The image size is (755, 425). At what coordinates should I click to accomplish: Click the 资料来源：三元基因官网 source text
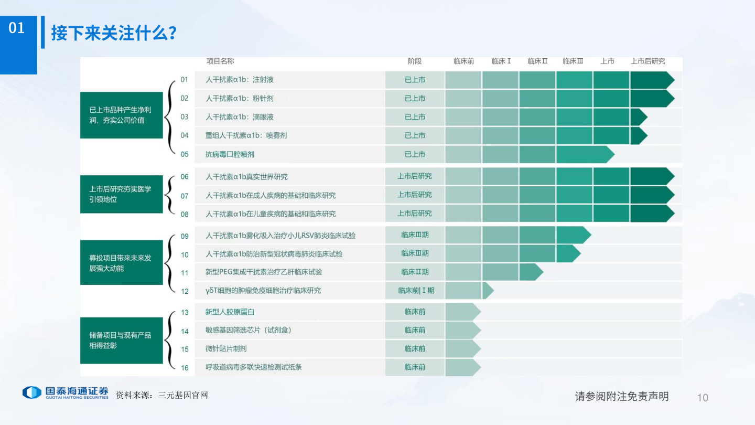[x=161, y=395]
